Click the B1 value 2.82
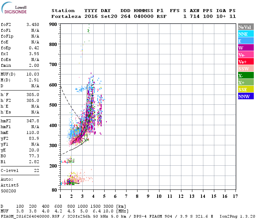The height and width of the screenshot is (219, 256). point(34,162)
